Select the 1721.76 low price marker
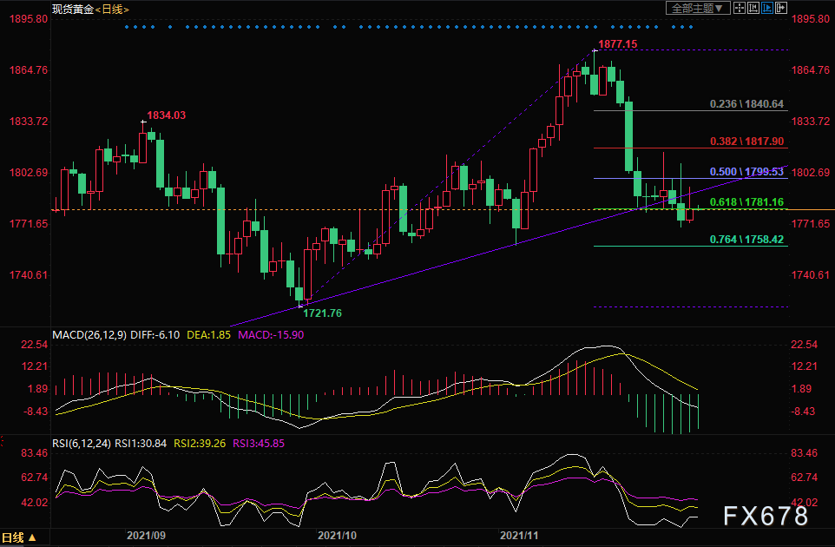Screen dimensions: 835x547 pos(322,313)
